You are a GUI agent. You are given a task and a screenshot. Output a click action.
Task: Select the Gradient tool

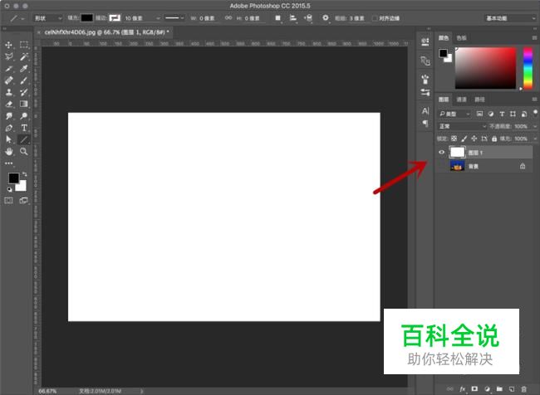(x=24, y=104)
